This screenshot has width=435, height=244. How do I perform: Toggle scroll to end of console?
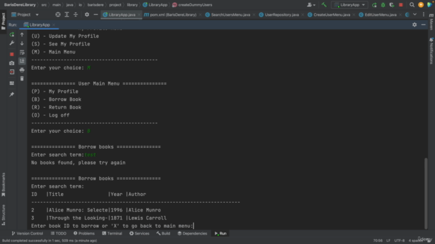pyautogui.click(x=22, y=61)
